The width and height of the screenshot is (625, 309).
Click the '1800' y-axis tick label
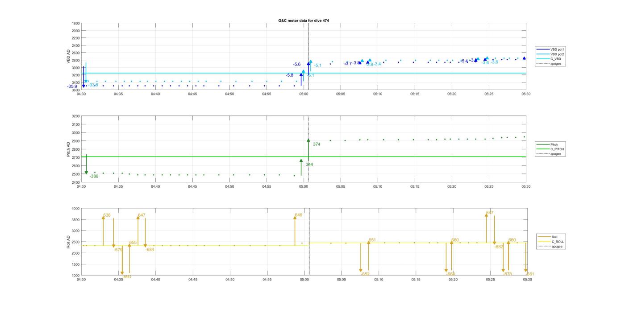(75, 23)
